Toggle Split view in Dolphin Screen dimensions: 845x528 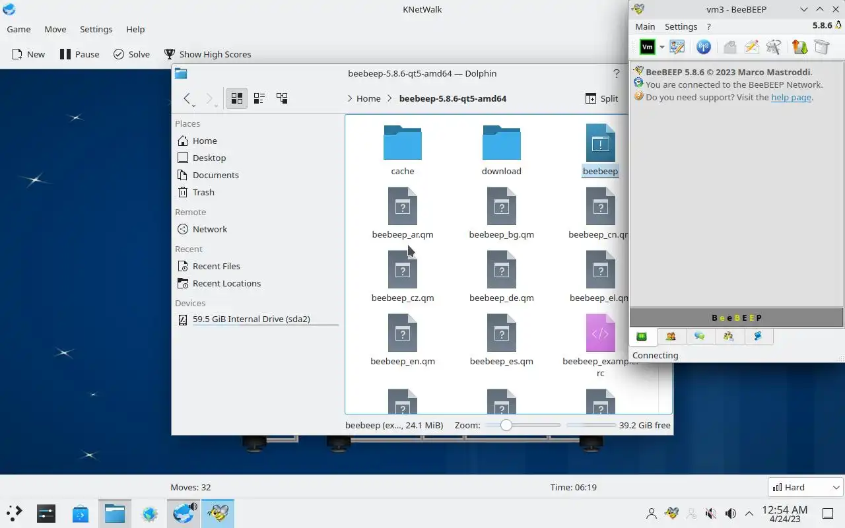click(602, 98)
